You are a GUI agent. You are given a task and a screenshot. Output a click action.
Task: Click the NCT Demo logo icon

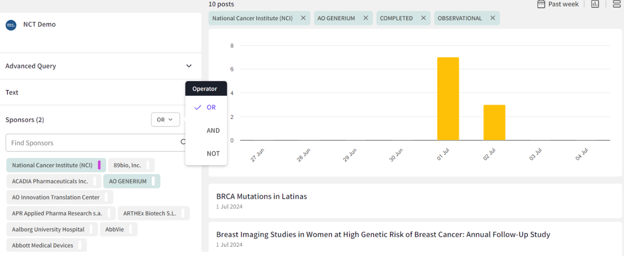tap(11, 25)
